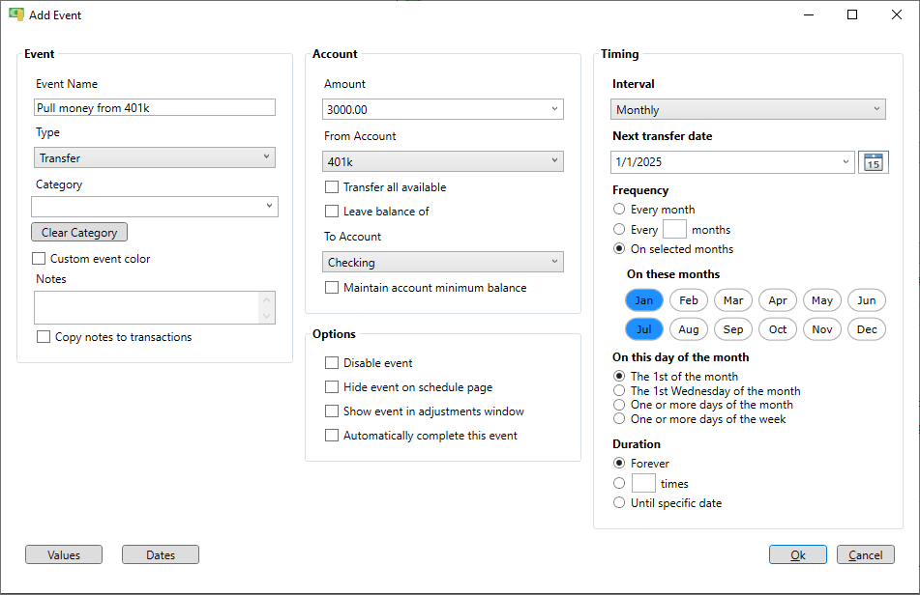Screen dimensions: 920x595
Task: Click the Notes text area
Action: tap(147, 308)
